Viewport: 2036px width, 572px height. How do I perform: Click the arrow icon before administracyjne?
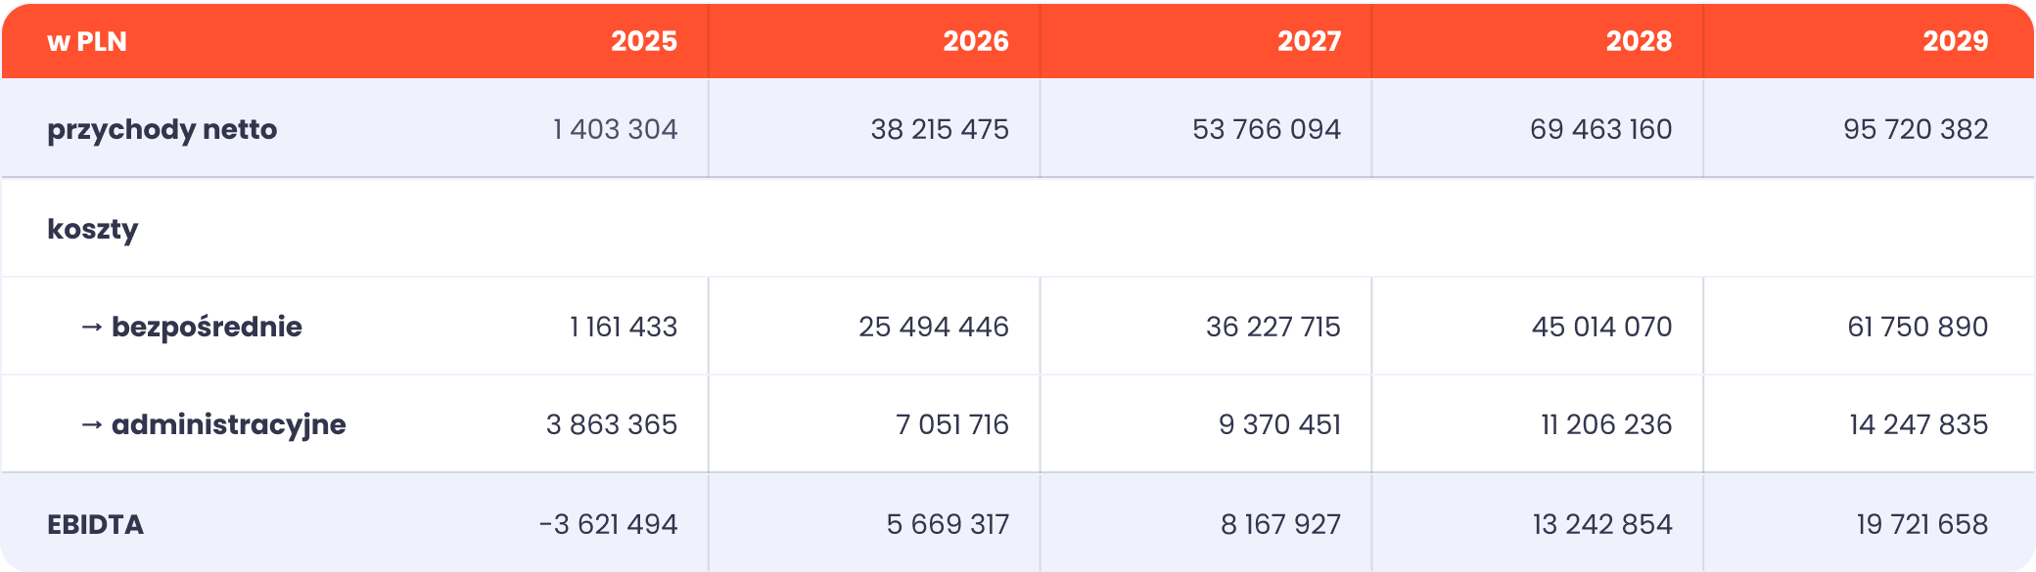click(92, 425)
